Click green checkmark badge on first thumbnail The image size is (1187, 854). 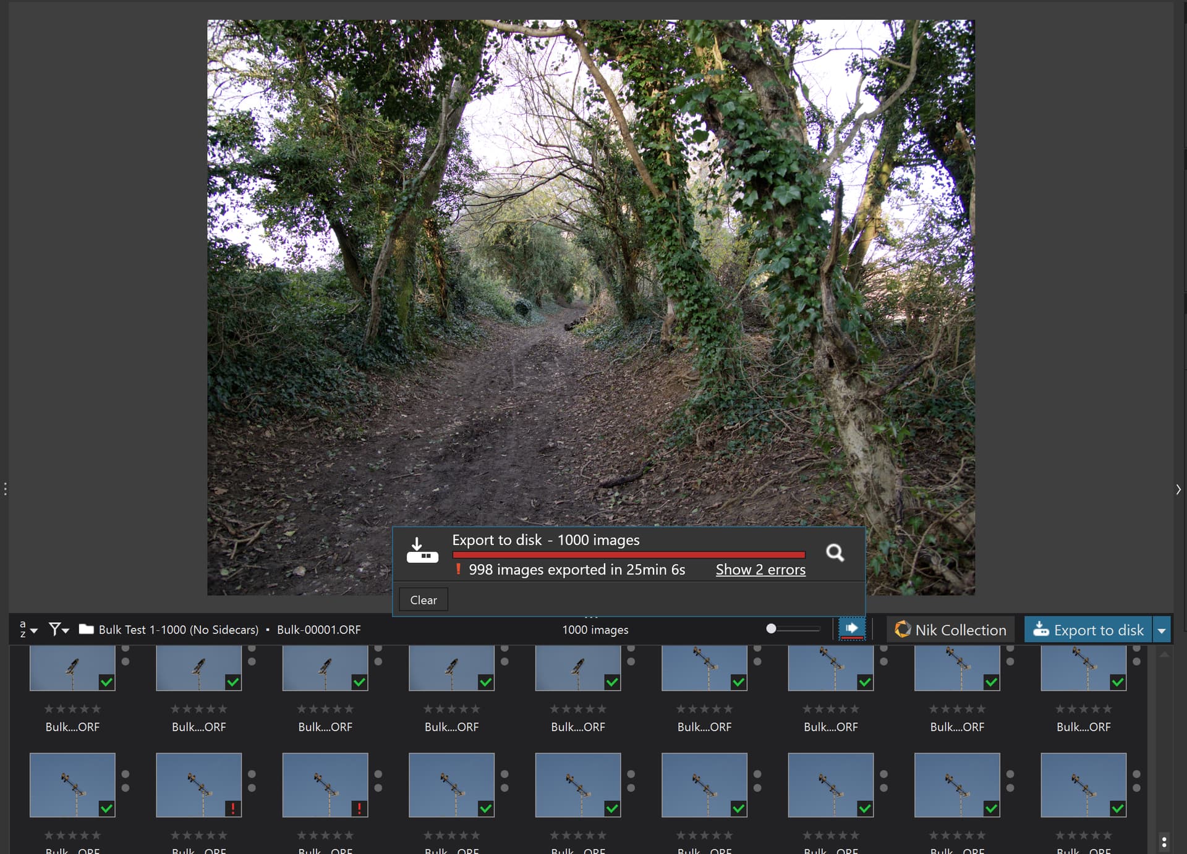point(106,682)
